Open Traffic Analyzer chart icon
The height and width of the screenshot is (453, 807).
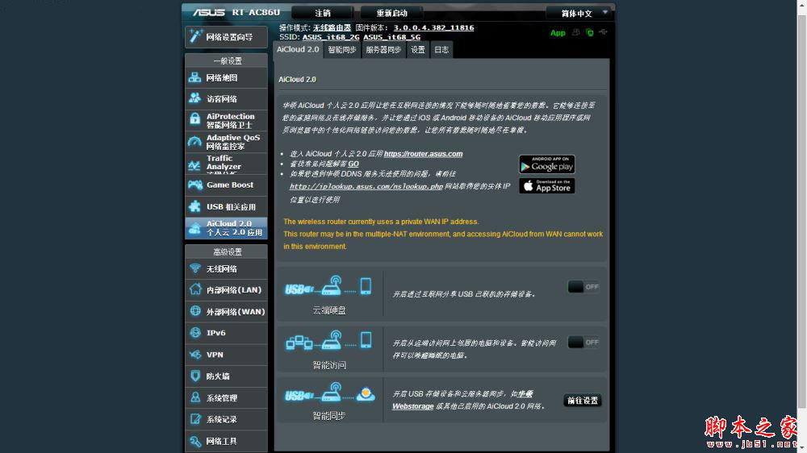pos(194,164)
